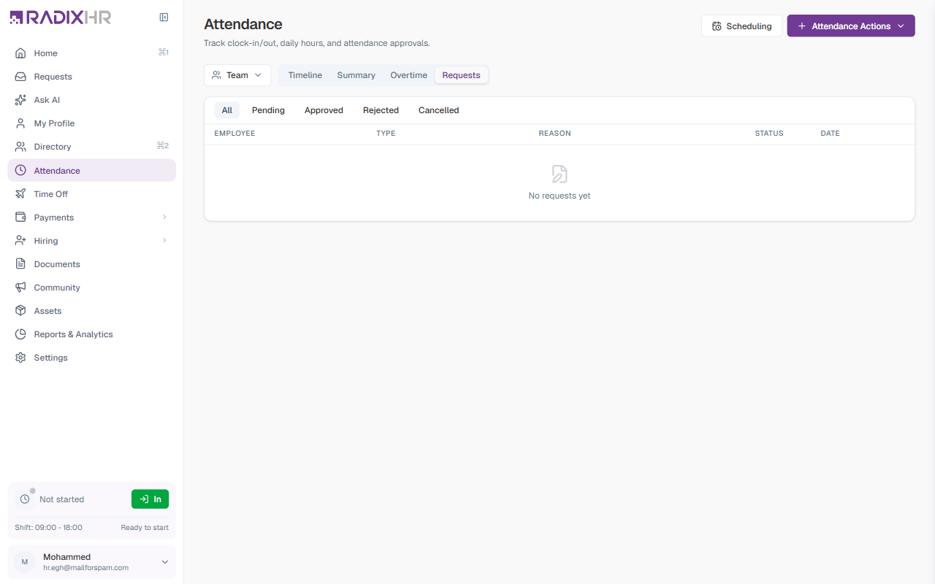Expand the Mohammed account menu chevron
The image size is (935, 584).
(x=165, y=562)
